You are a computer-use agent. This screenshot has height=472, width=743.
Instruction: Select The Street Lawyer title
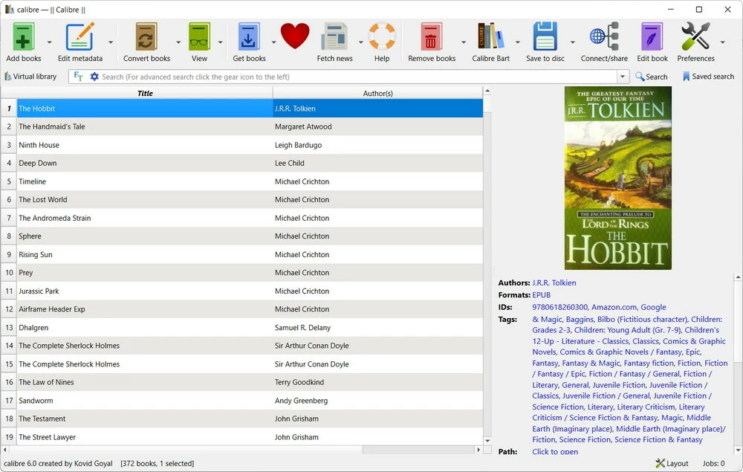click(x=47, y=437)
